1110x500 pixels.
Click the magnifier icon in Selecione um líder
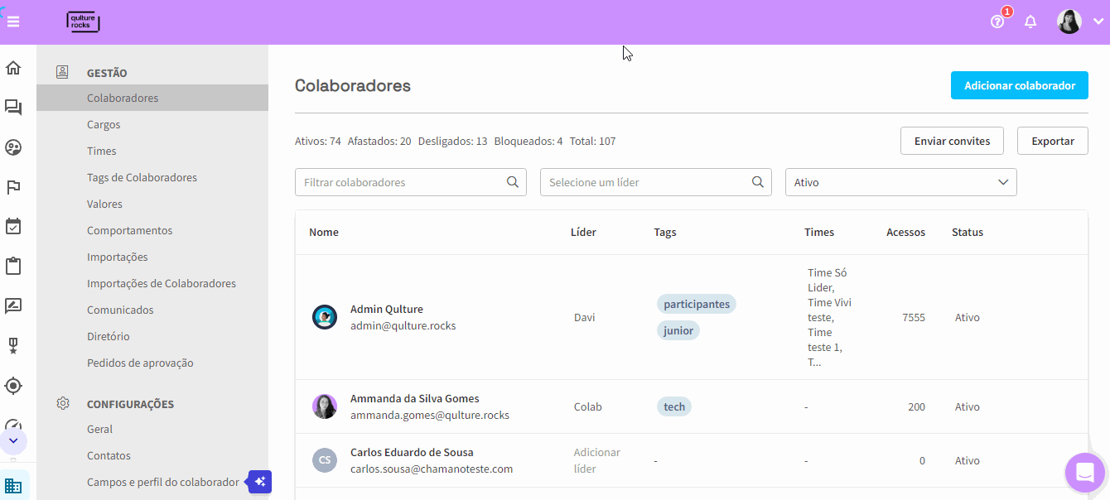click(x=758, y=182)
